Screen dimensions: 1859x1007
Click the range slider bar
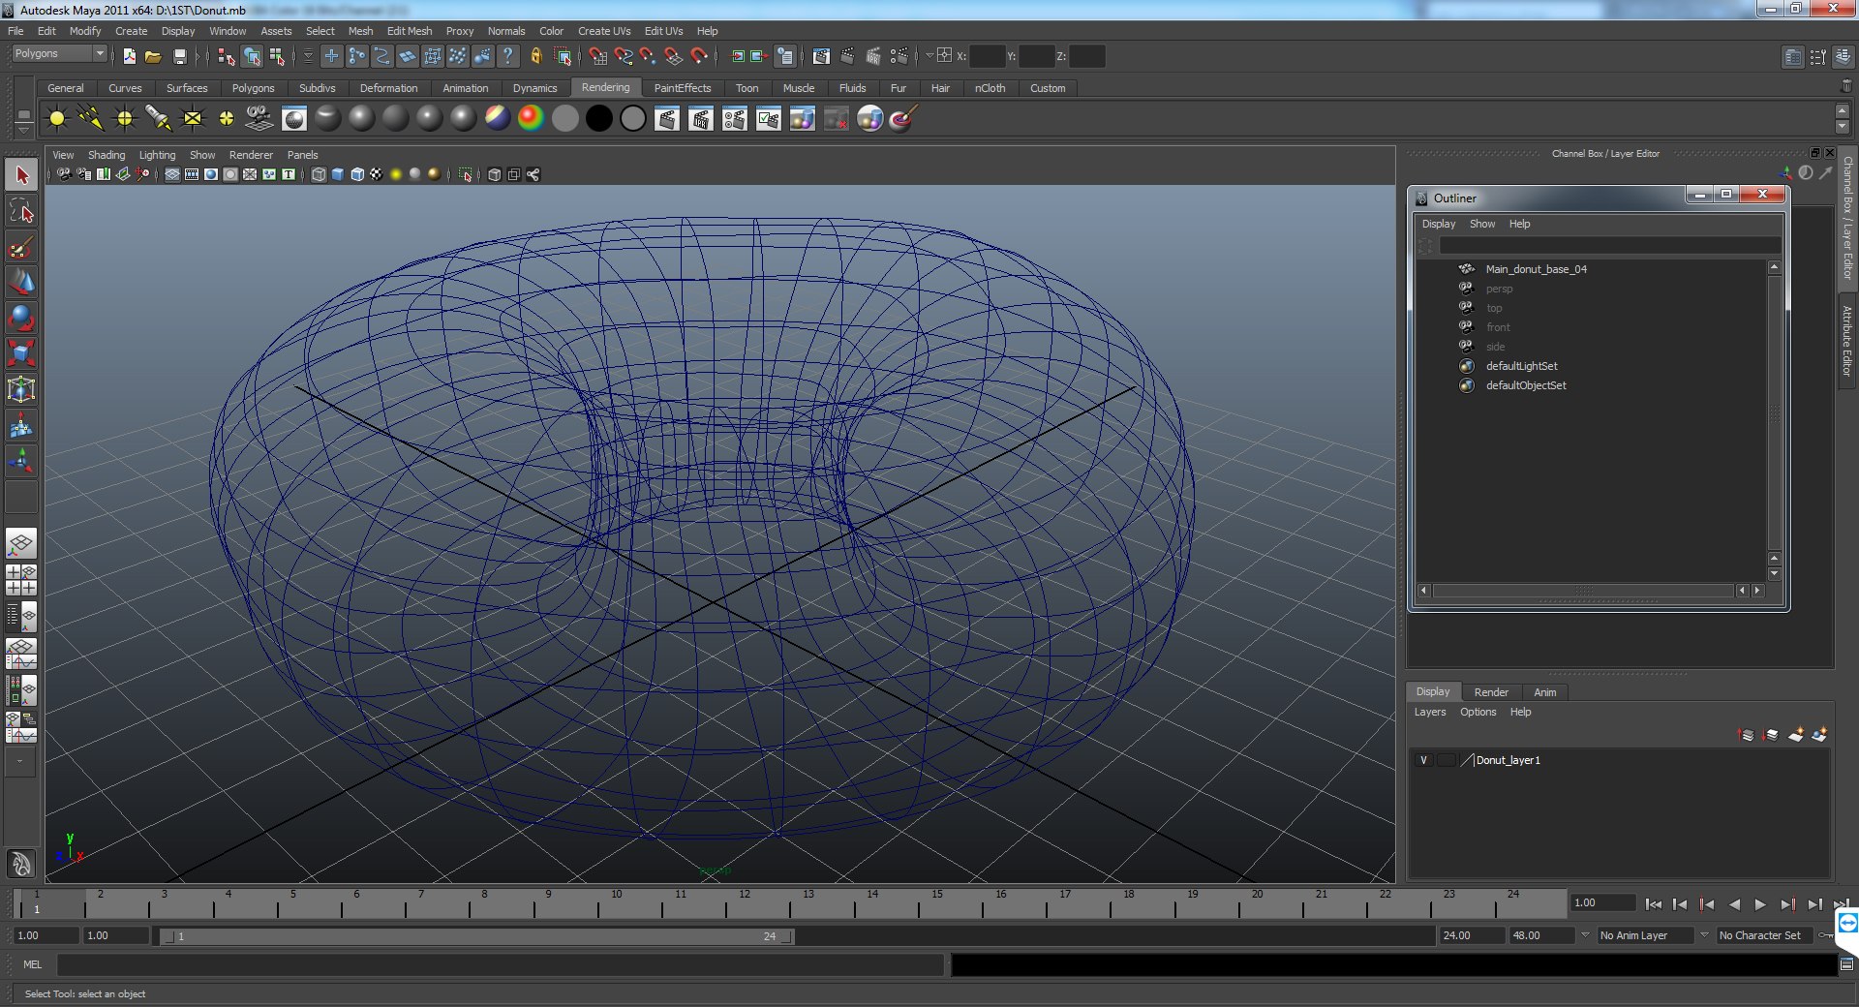478,936
